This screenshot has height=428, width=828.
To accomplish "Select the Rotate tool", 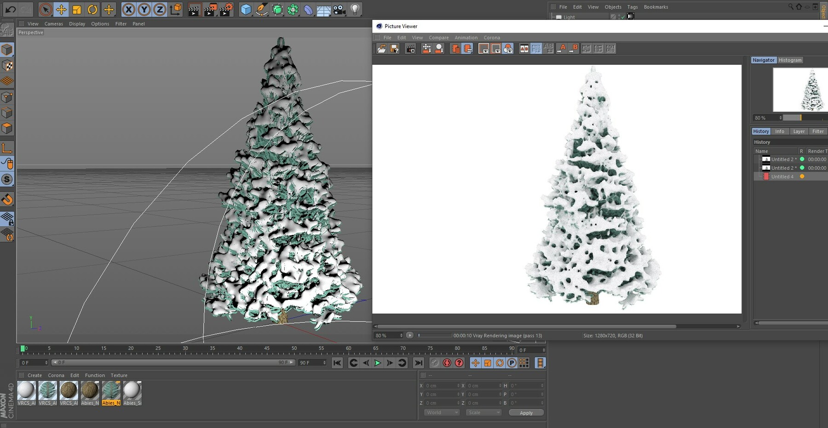I will click(x=92, y=9).
